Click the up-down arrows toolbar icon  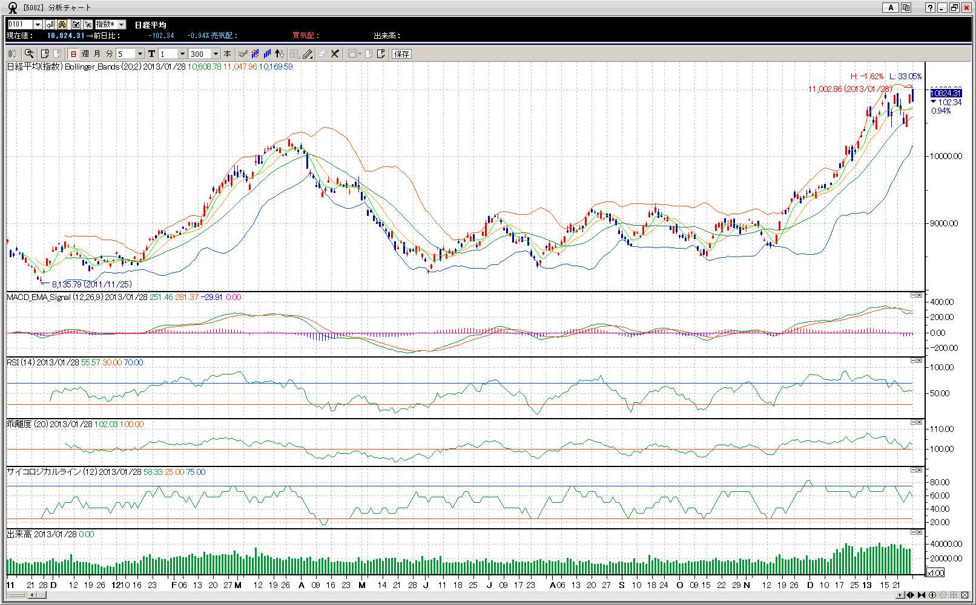pyautogui.click(x=279, y=54)
